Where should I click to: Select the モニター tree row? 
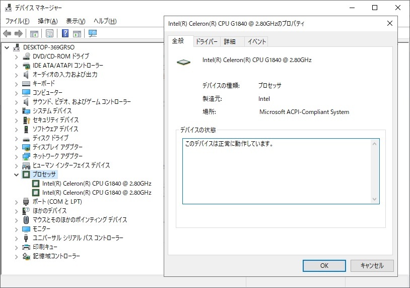tap(41, 229)
